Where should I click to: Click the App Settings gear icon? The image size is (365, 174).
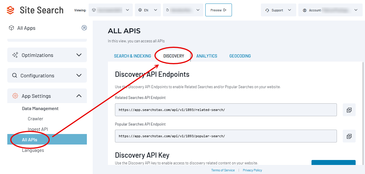click(x=15, y=96)
